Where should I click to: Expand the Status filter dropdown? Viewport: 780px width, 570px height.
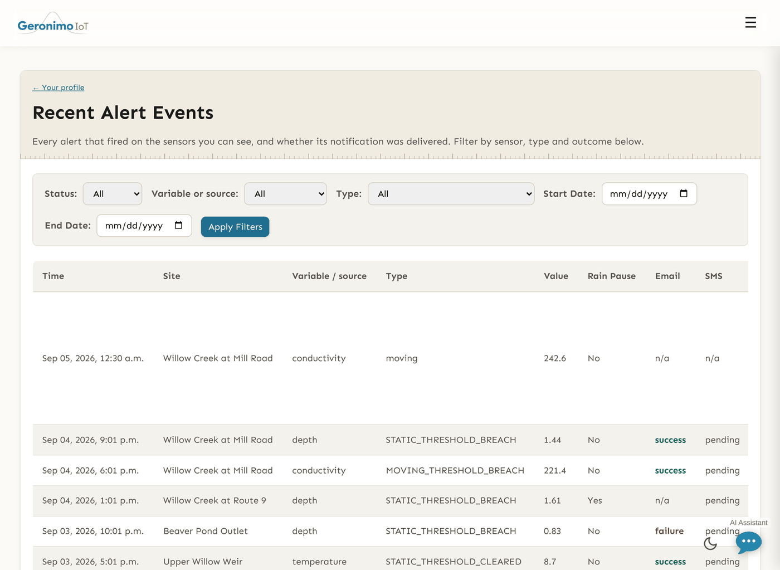pyautogui.click(x=113, y=194)
